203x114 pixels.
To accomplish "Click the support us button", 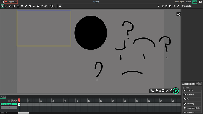I will (x=11, y=2).
